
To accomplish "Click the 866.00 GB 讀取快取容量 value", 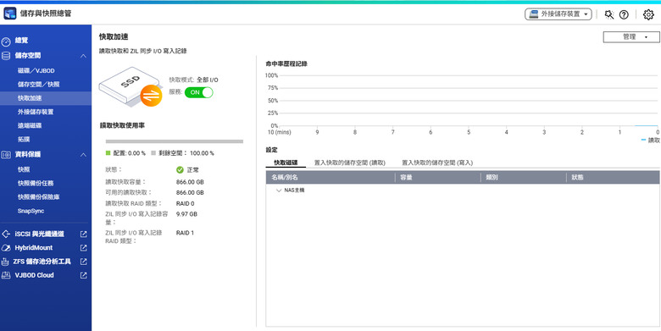I will point(190,182).
